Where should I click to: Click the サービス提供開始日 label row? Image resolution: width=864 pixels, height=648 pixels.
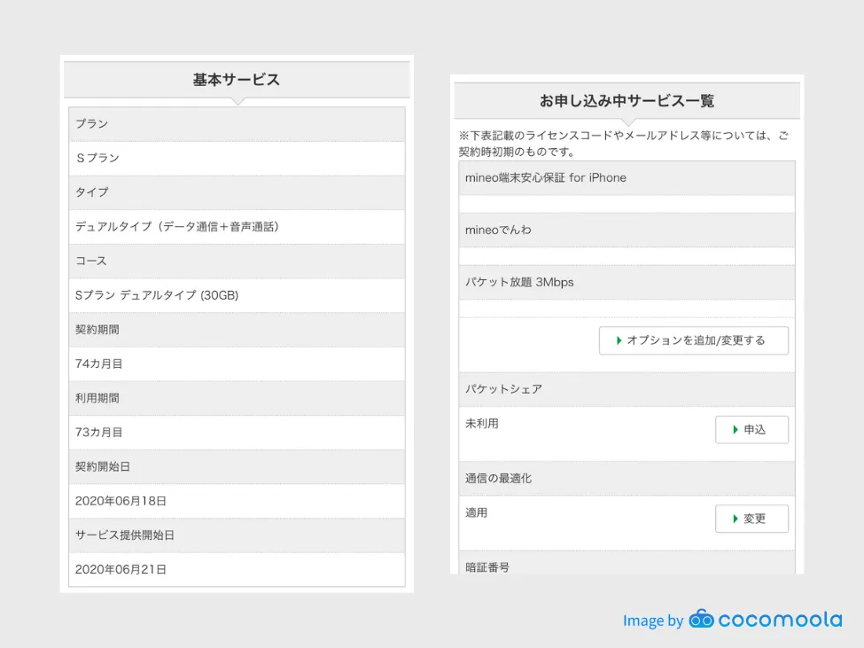pos(237,535)
